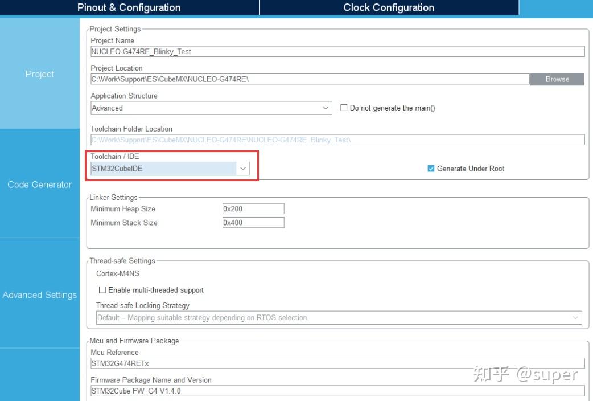This screenshot has height=401, width=593.
Task: Click the Browse button for Project Location
Action: 557,79
